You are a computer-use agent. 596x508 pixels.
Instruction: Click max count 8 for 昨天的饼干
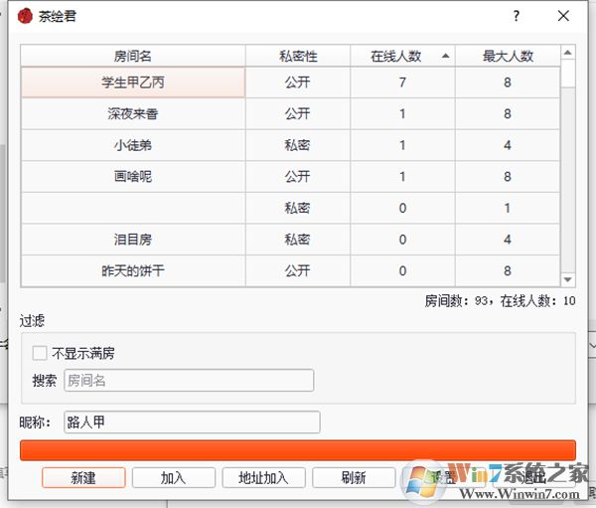(x=508, y=271)
